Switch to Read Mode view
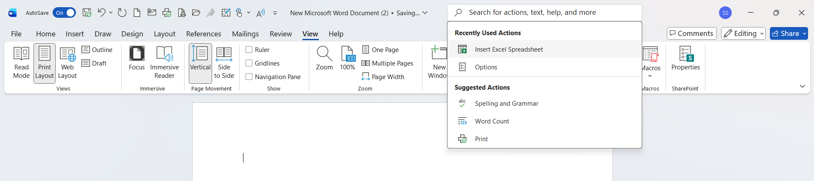The image size is (814, 181). tap(21, 63)
